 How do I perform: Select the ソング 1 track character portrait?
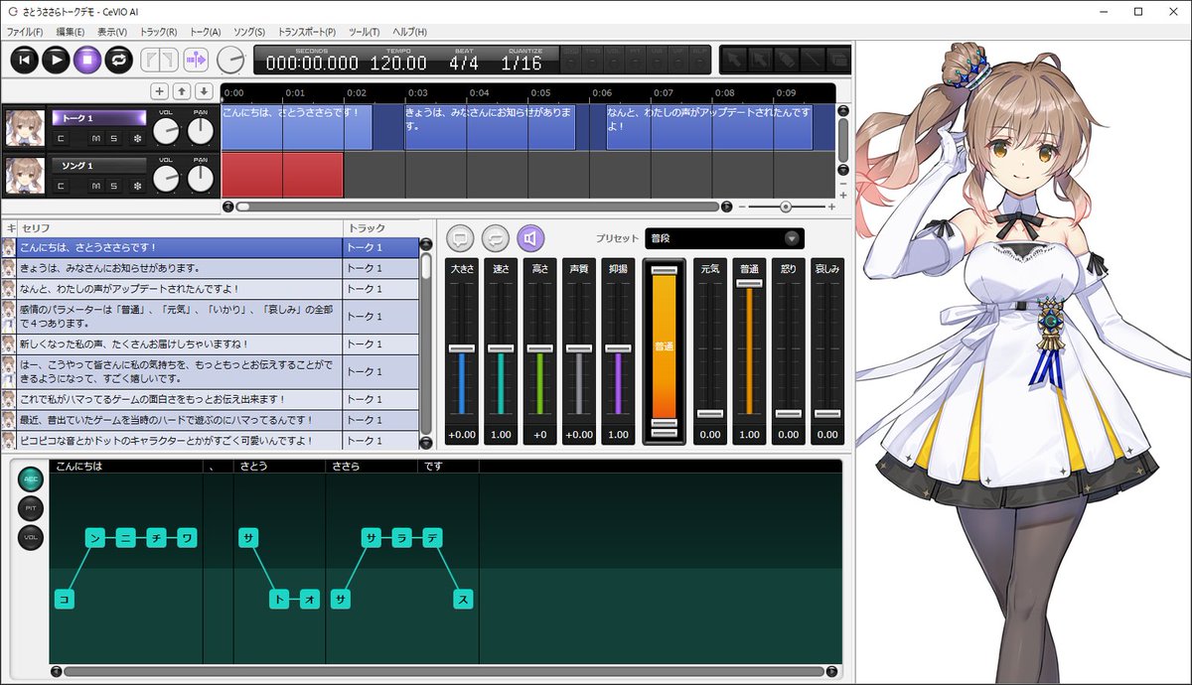[25, 176]
